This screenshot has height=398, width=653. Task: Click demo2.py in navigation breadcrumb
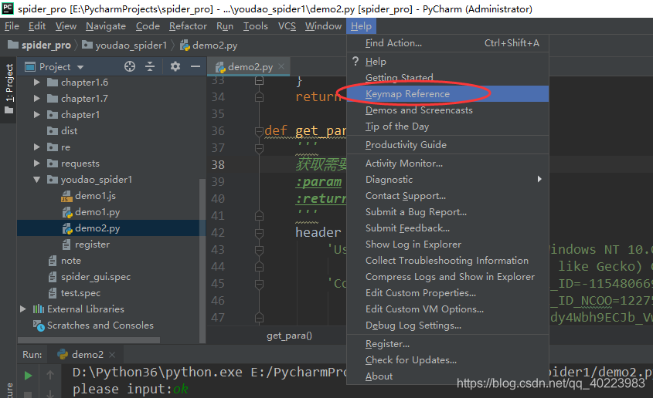215,46
